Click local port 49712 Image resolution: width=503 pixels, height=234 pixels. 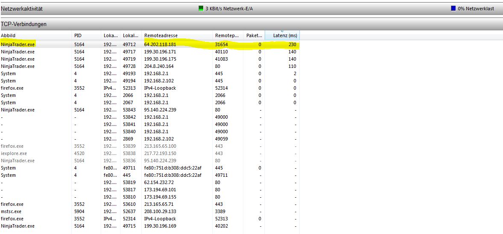click(129, 44)
